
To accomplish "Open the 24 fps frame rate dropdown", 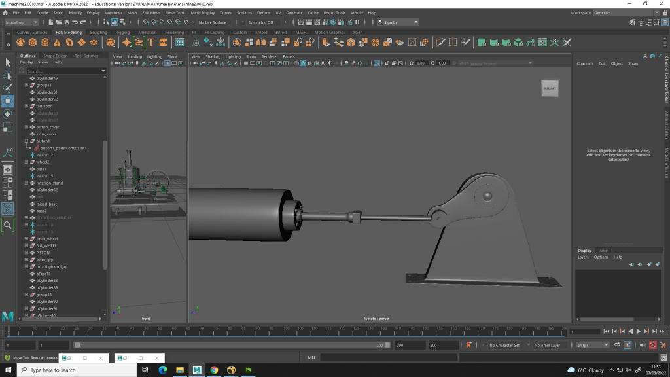I will point(592,345).
